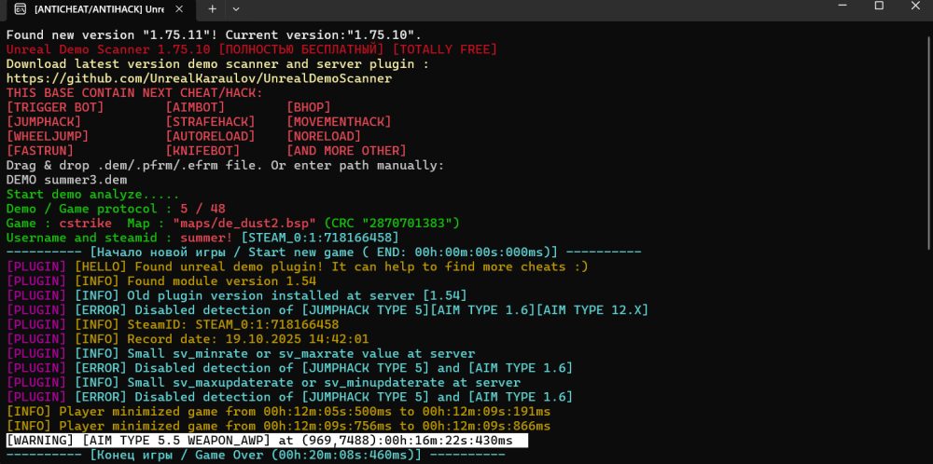Click the [TRIGGER BOT] cheat entry

55,107
